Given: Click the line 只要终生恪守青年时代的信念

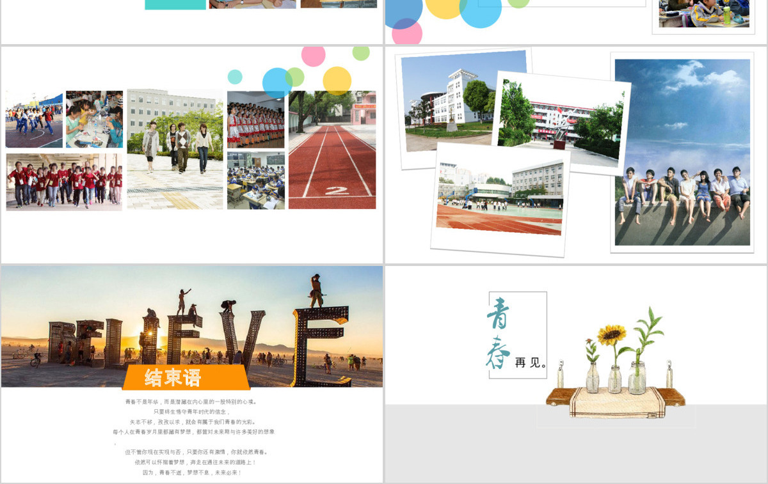Looking at the screenshot, I should 191,412.
